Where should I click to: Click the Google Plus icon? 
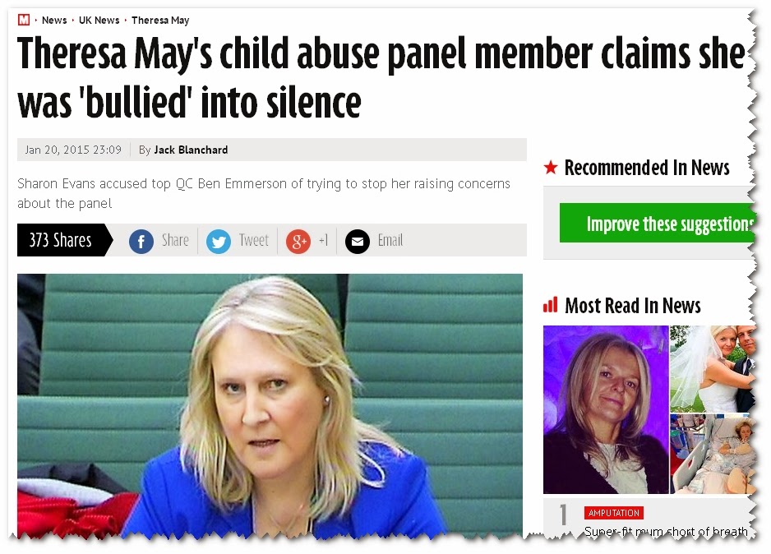point(298,242)
